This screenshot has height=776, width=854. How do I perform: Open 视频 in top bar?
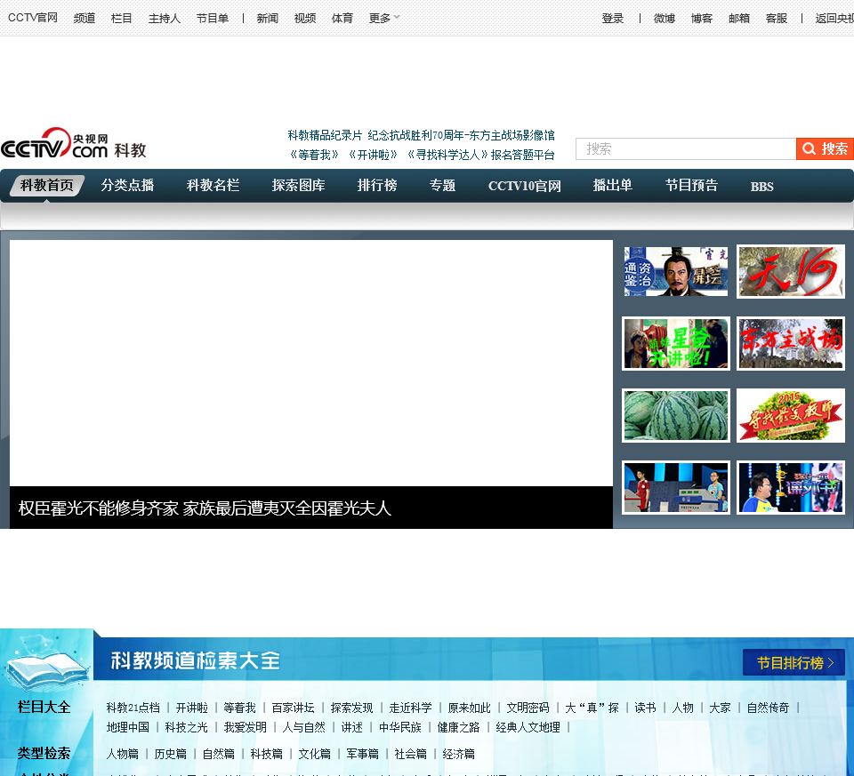point(305,18)
